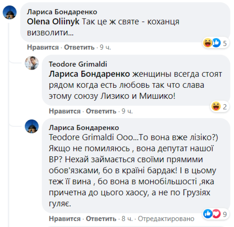Click the 8 ч. timestamp on last comment
This screenshot has height=227, width=234.
click(x=127, y=219)
